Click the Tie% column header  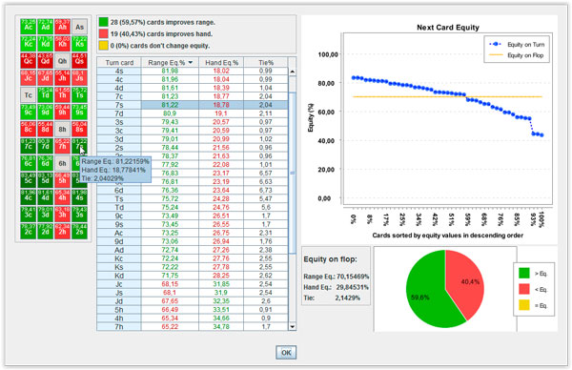coord(266,62)
